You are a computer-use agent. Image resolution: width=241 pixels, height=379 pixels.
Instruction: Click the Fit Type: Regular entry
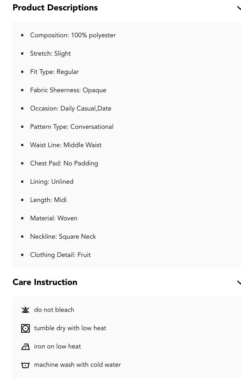pyautogui.click(x=55, y=72)
